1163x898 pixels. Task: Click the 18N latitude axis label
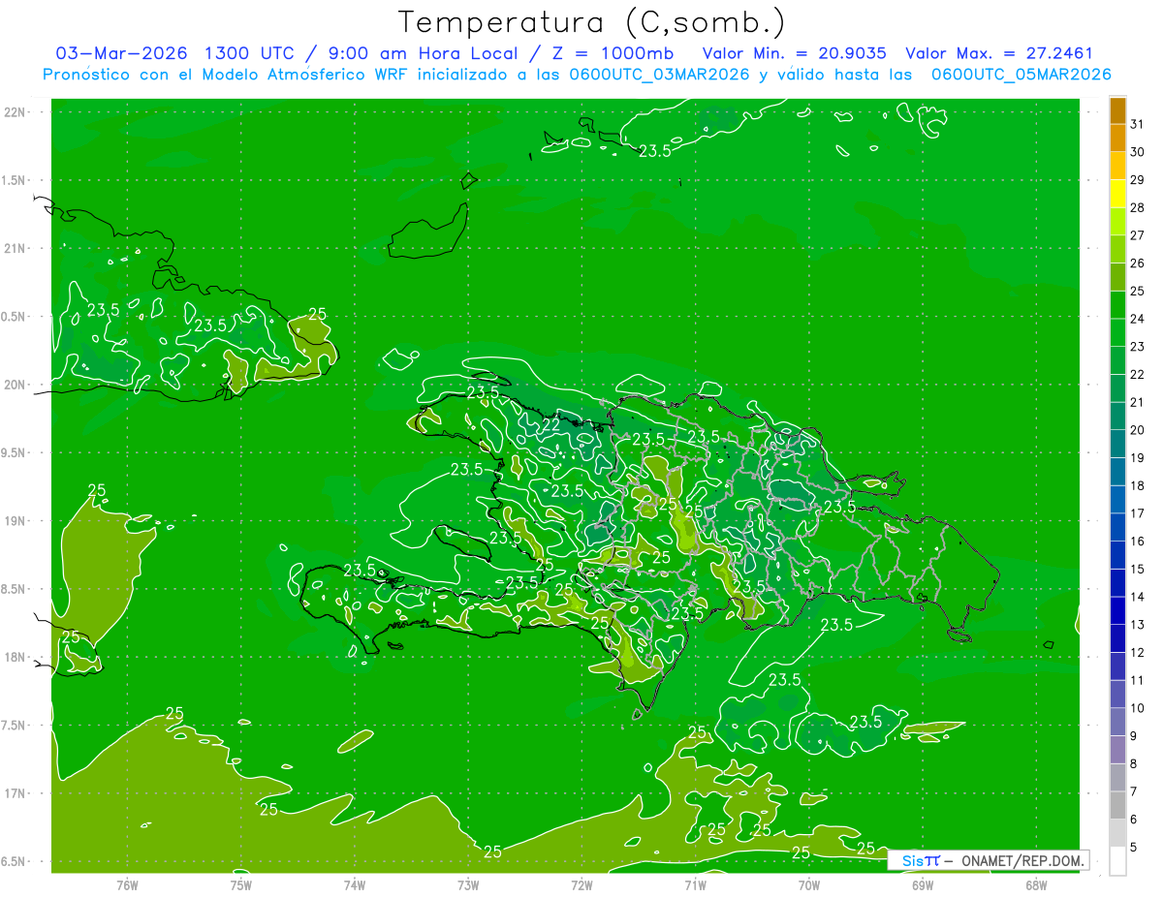point(16,658)
